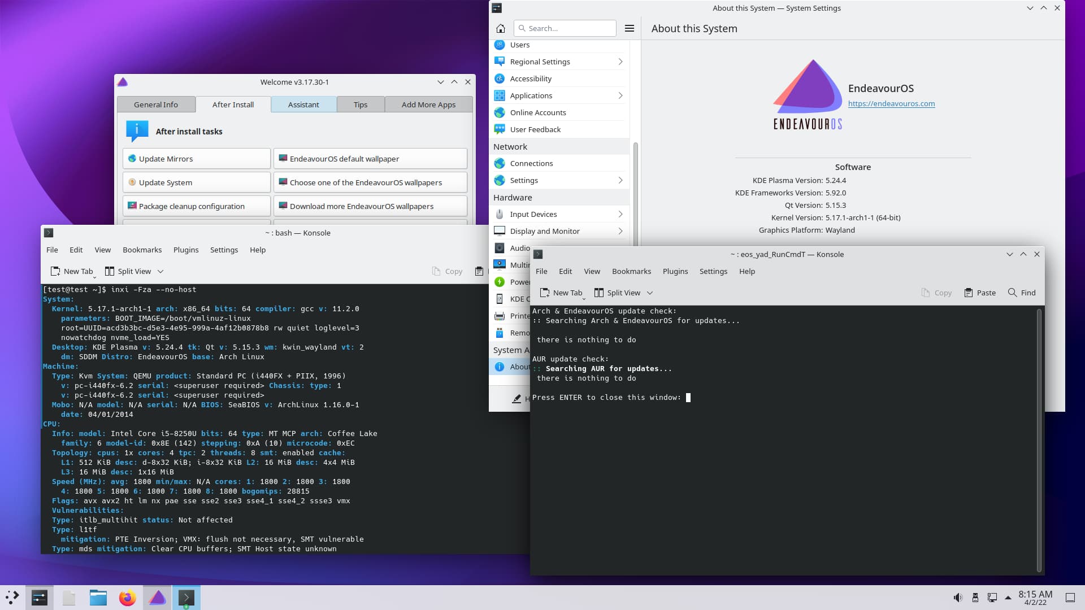Click the Paste icon in eos_yad Konsole
1085x610 pixels.
[x=969, y=293]
